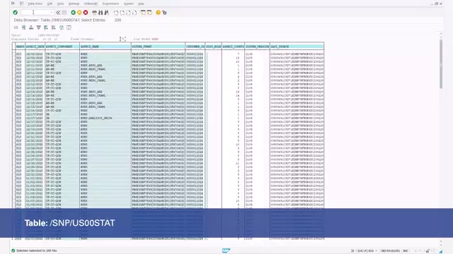Click the red Cancel icon

[x=86, y=13]
